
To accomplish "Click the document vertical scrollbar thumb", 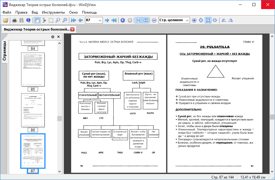I will pyautogui.click(x=272, y=117).
